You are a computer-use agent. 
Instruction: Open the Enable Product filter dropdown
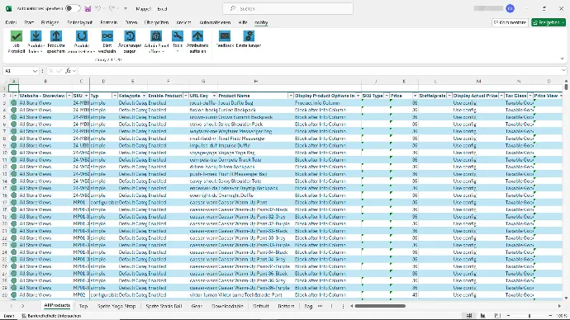pos(186,96)
